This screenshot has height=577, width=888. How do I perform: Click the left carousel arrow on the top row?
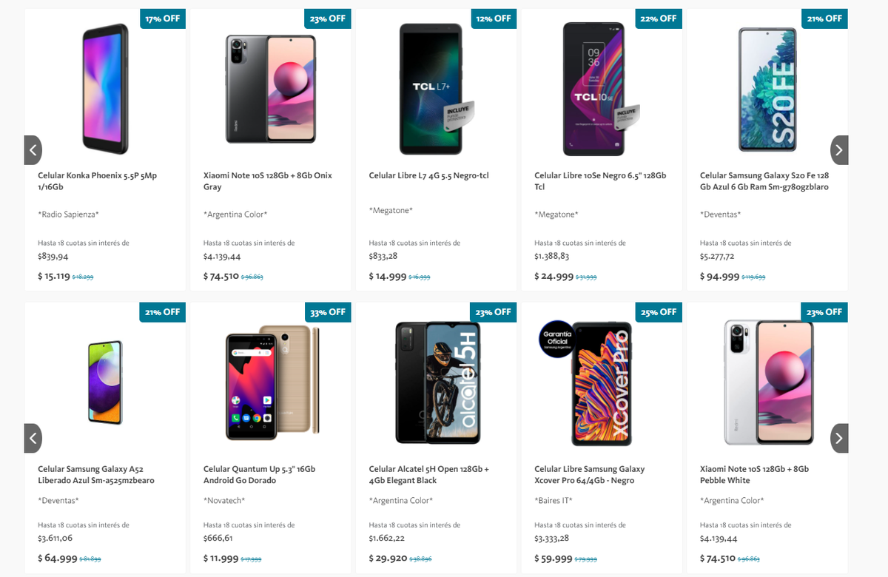click(x=33, y=149)
